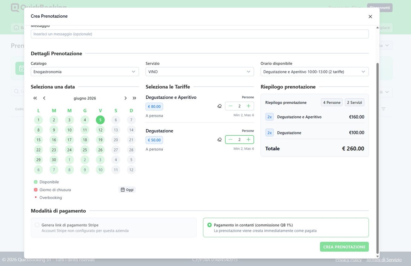Click filter icon behind the dialog
The height and width of the screenshot is (266, 411).
[x=383, y=109]
